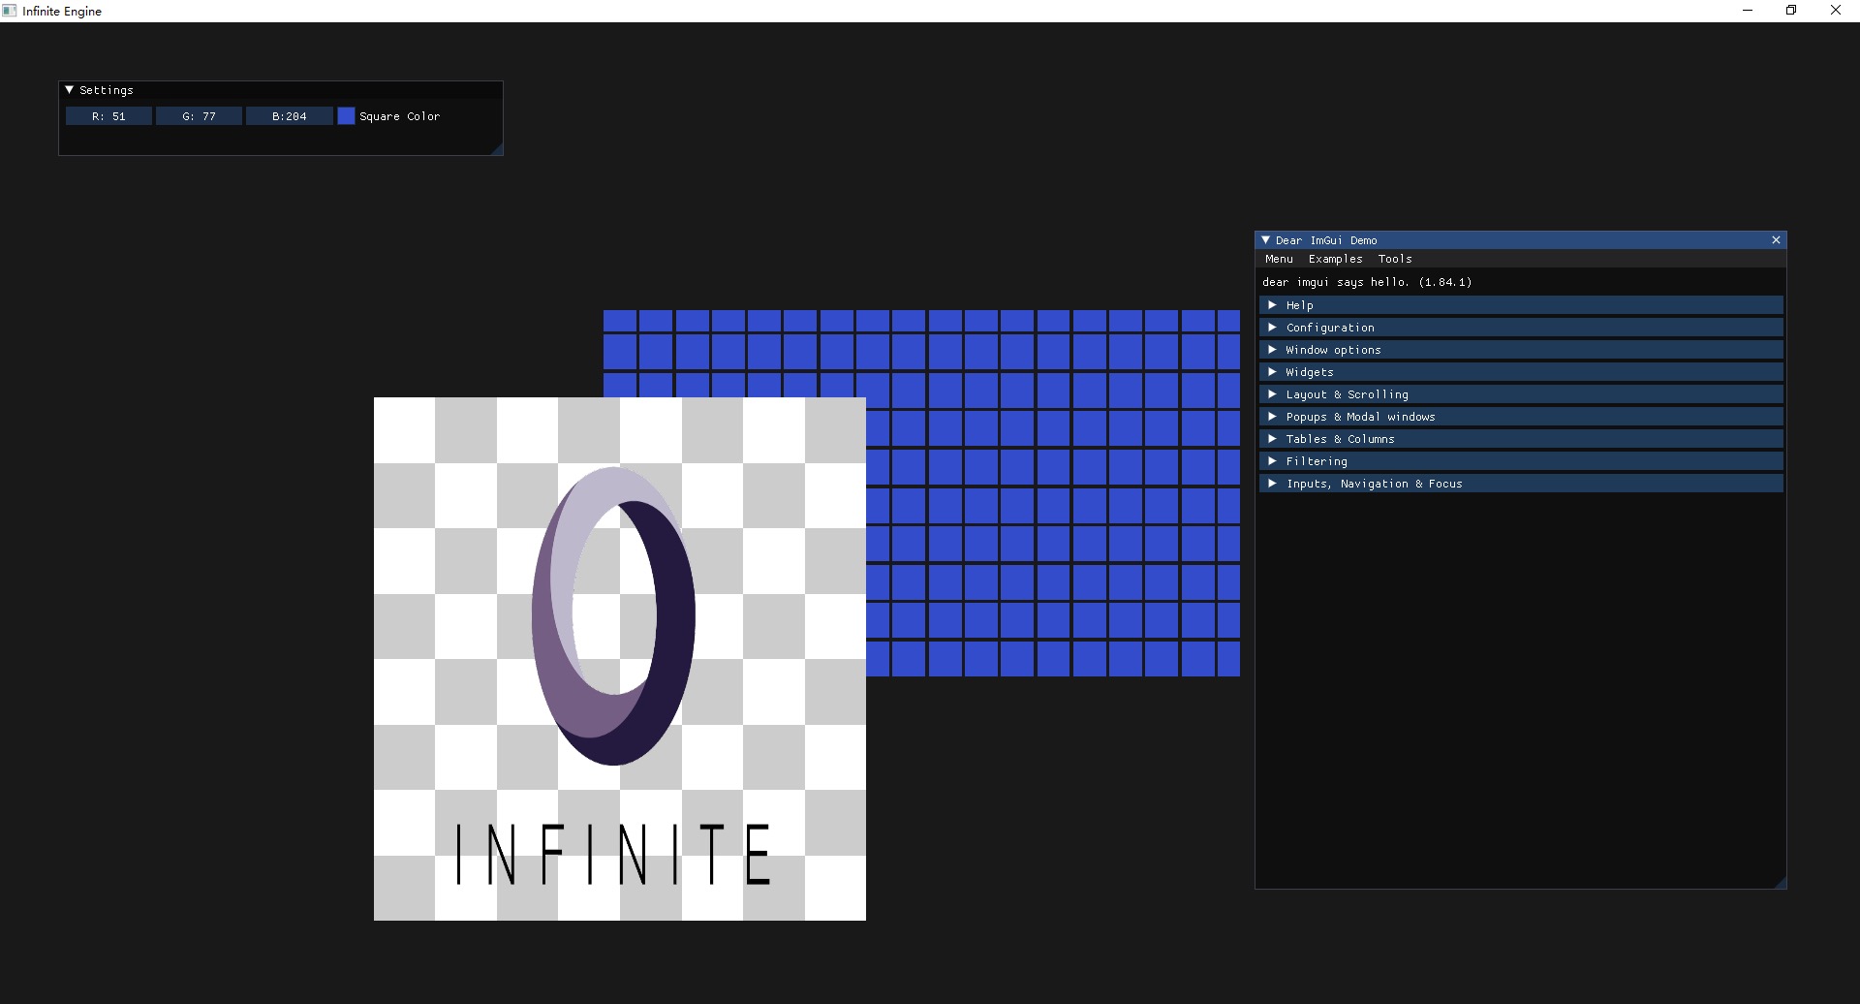Open the Examples menu
The height and width of the screenshot is (1004, 1860).
[1335, 259]
